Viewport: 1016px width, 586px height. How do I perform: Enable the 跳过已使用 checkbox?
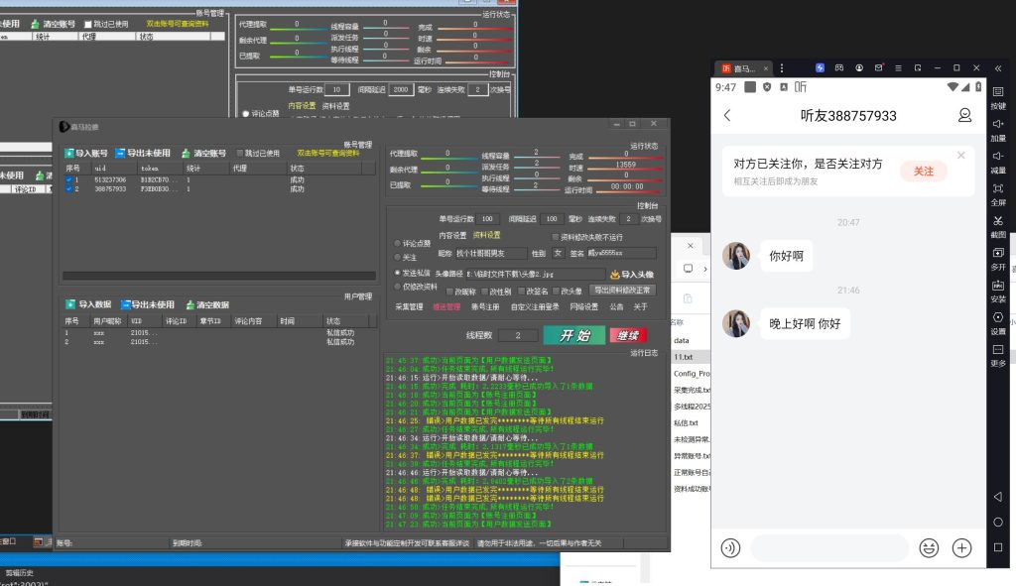click(x=240, y=154)
